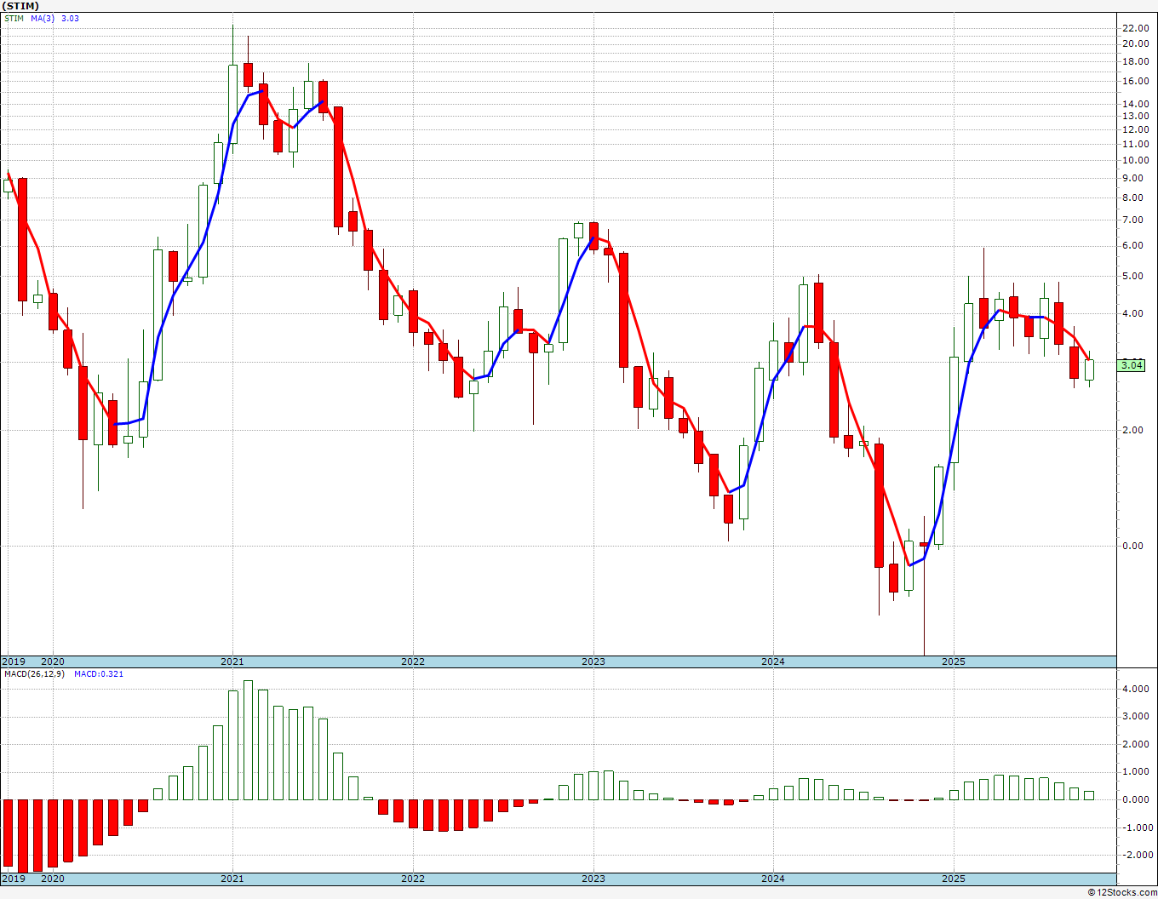1158x899 pixels.
Task: Select the MA(3) value 3.03
Action: click(71, 18)
